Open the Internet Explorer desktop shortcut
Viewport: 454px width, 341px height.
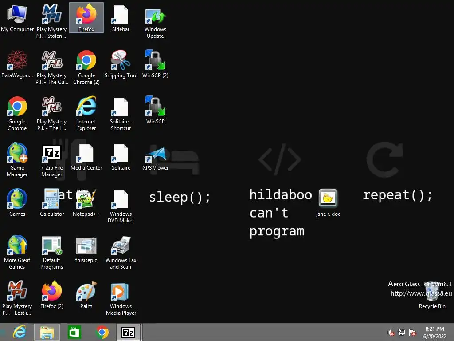tap(86, 114)
